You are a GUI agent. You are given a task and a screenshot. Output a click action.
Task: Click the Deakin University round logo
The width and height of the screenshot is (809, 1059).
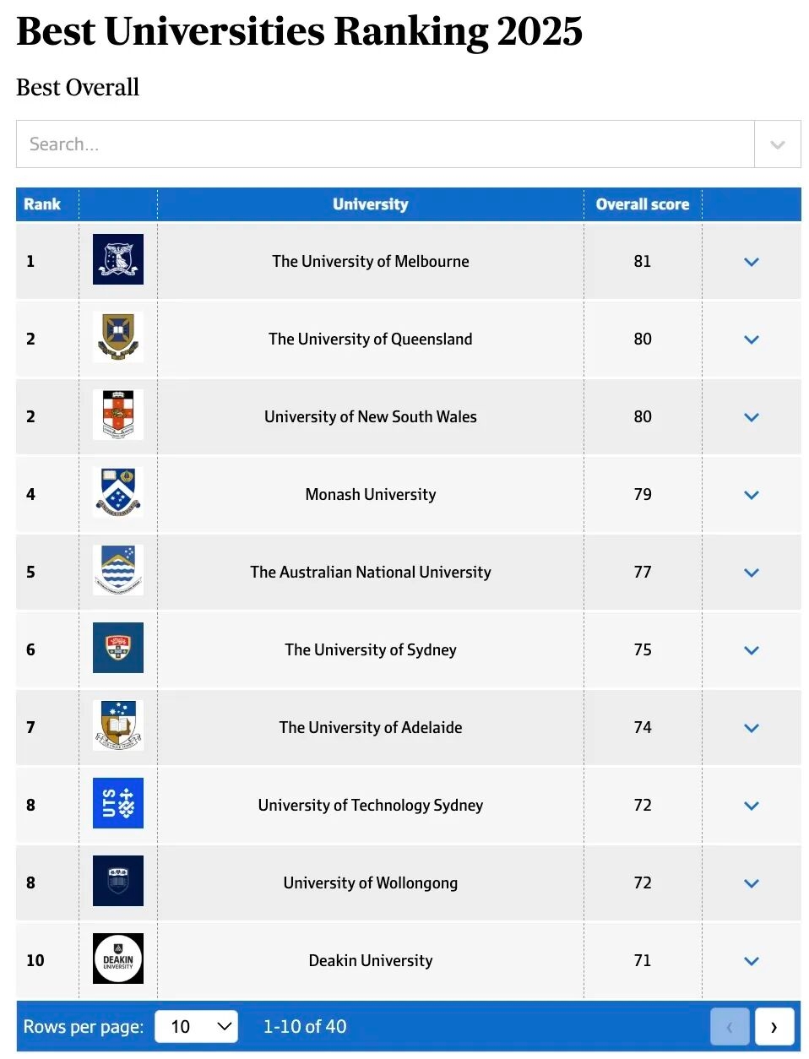(x=118, y=959)
